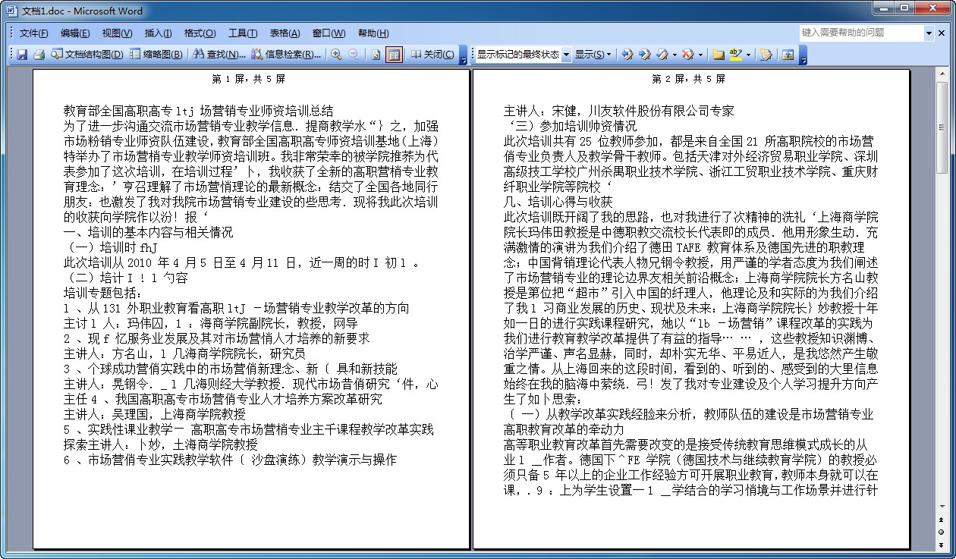The image size is (956, 559).
Task: Click the next screen double-arrow button
Action: click(942, 546)
